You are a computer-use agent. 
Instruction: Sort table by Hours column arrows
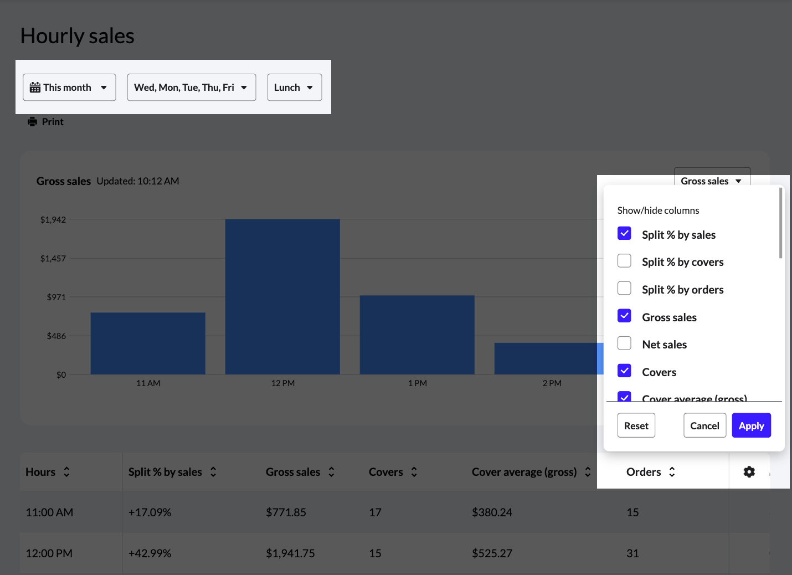66,472
